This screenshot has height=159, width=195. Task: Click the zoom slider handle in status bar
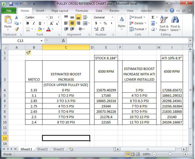click(169, 154)
